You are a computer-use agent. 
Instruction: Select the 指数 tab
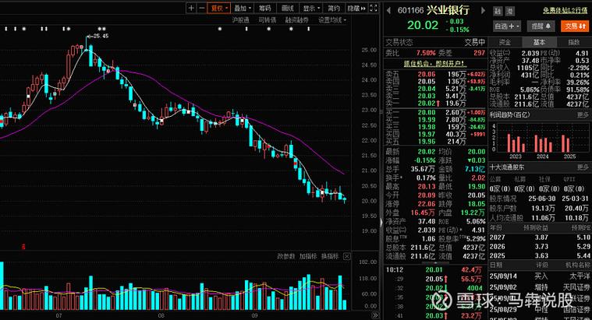(x=573, y=42)
